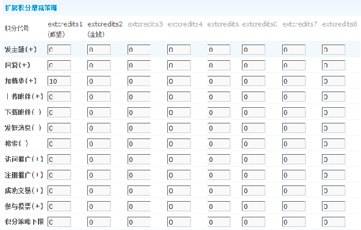361x230 pixels.
Task: Click extcredits8 field in 发主题(+) row
Action: click(333, 50)
